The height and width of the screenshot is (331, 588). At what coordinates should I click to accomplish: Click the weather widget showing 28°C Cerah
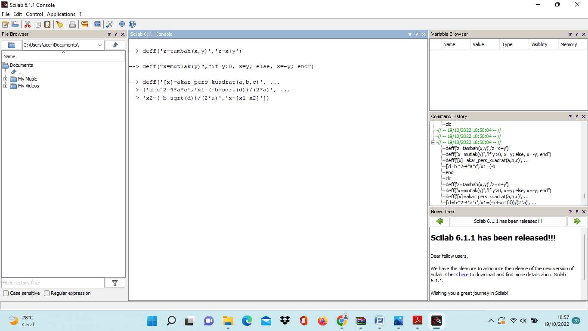(x=22, y=321)
